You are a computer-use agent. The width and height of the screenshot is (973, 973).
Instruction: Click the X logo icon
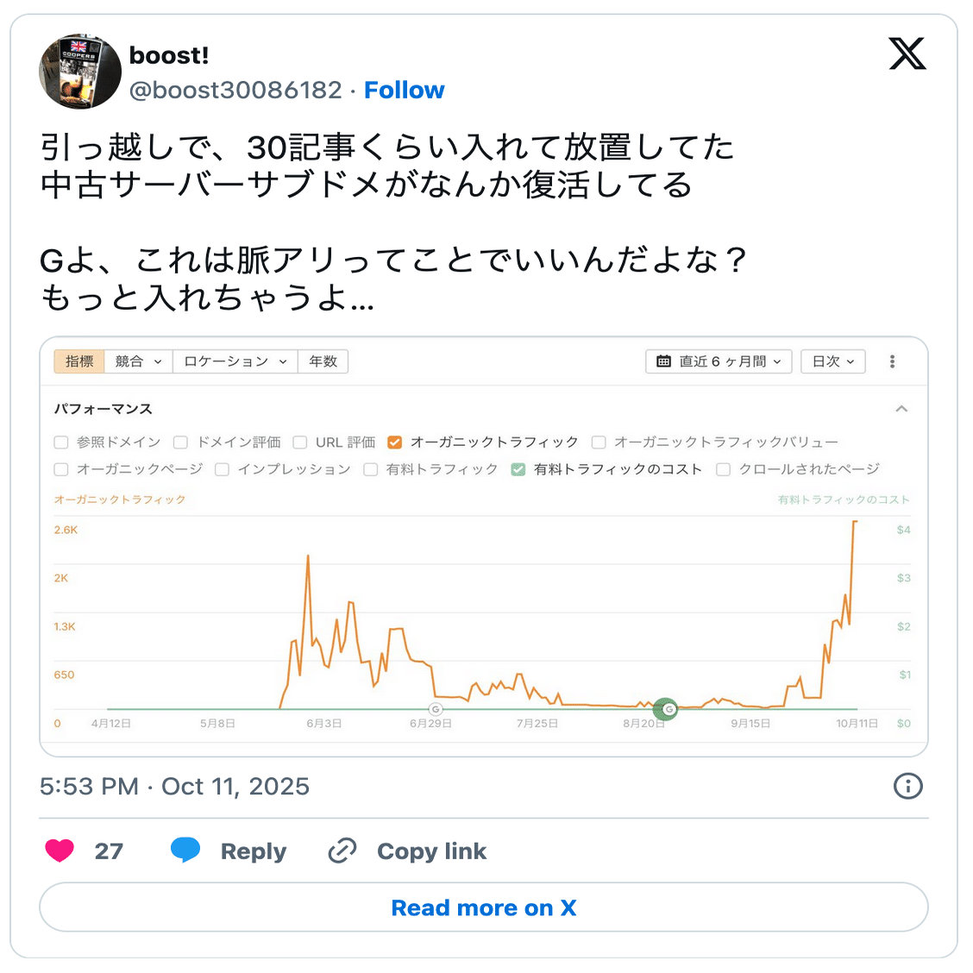[x=907, y=54]
